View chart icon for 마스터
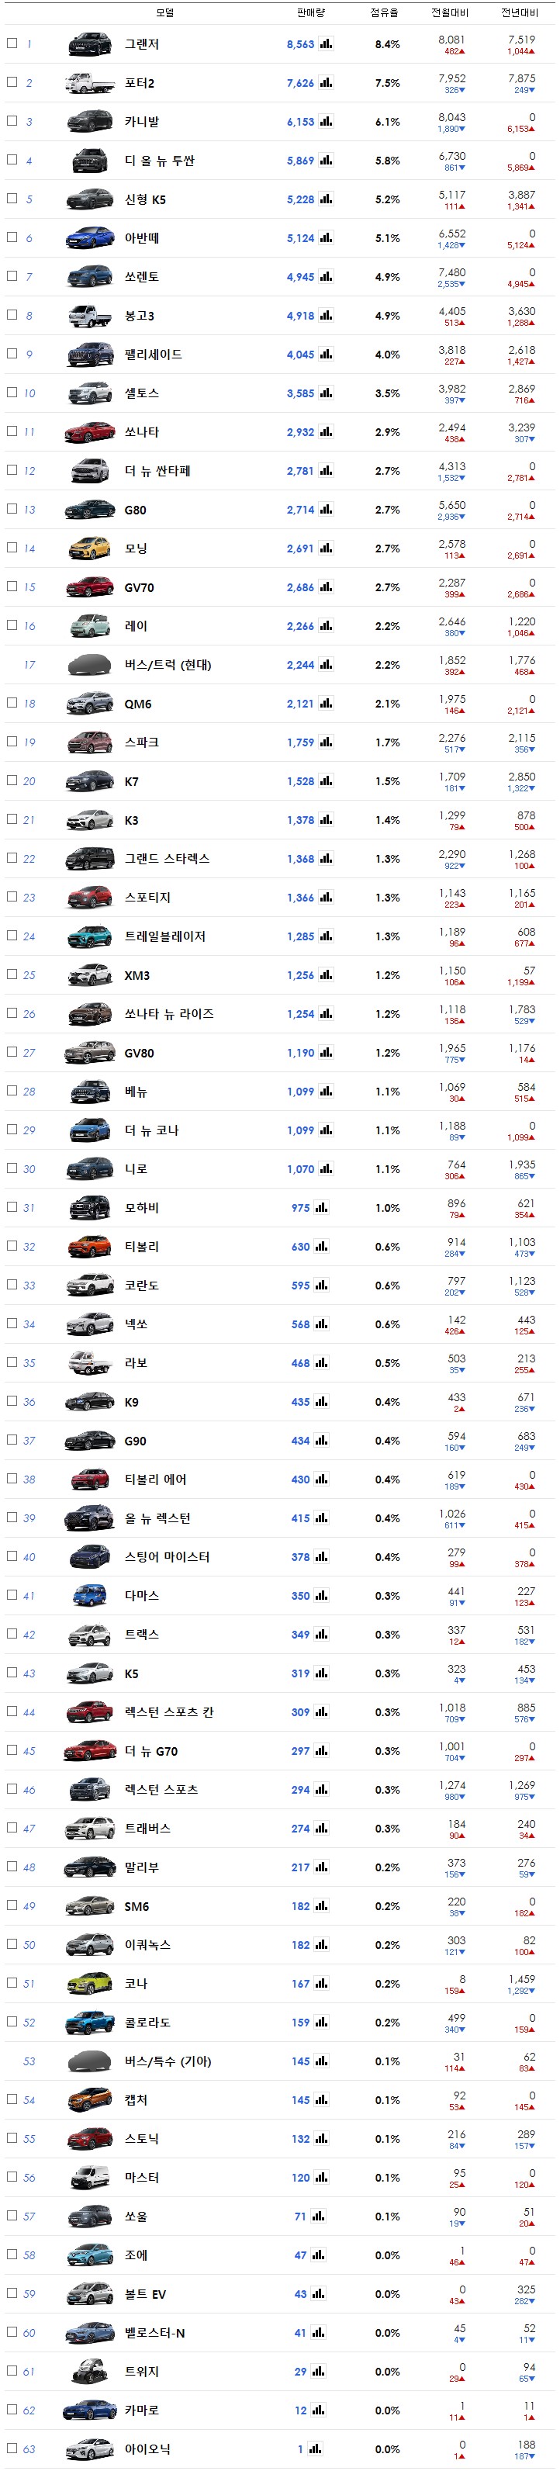Screen dimensions: 560x2471 click(x=321, y=2178)
